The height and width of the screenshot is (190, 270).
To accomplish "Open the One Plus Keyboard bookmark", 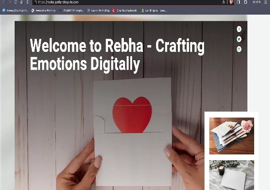I will [125, 11].
